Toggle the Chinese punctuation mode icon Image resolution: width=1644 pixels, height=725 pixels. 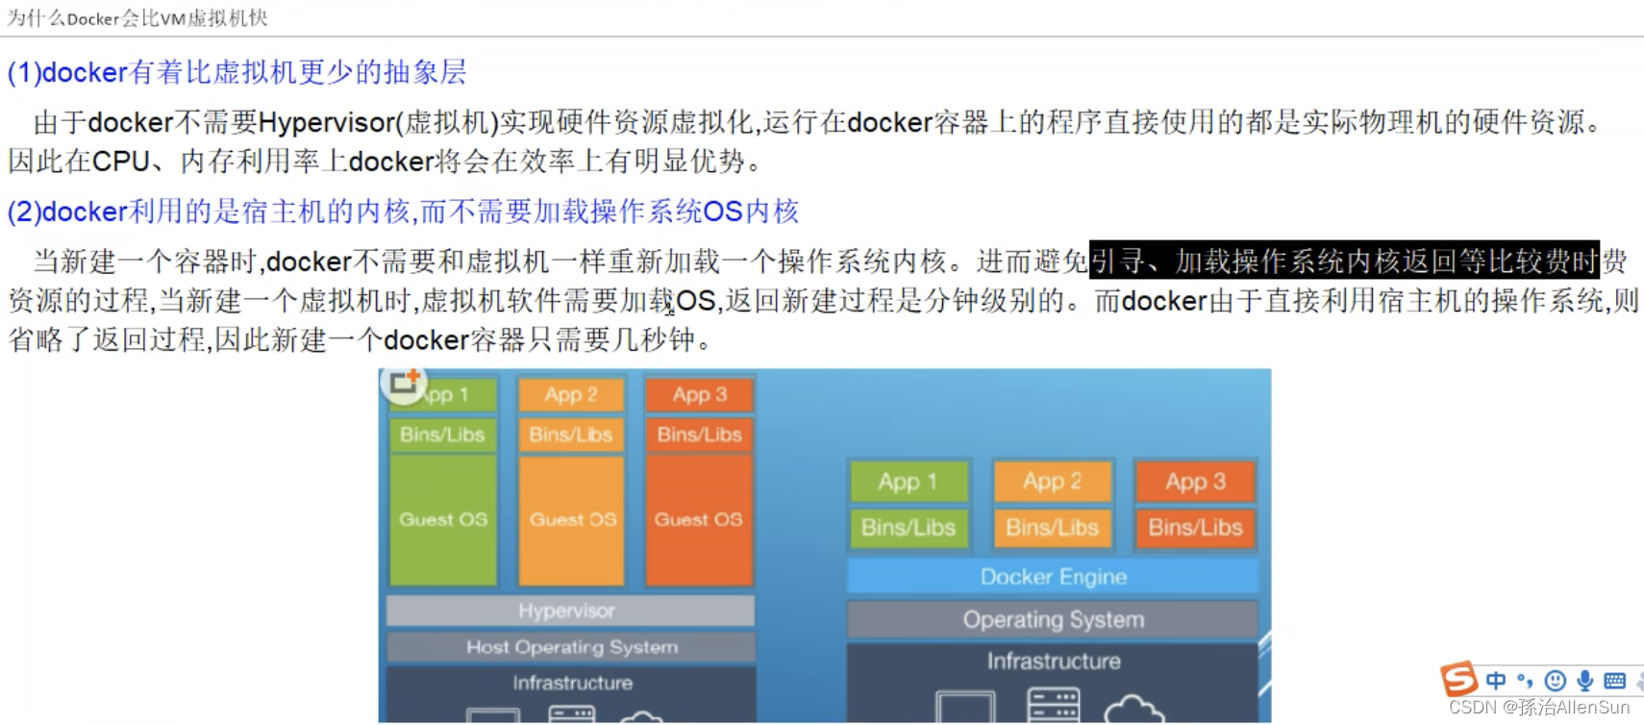coord(1526,681)
